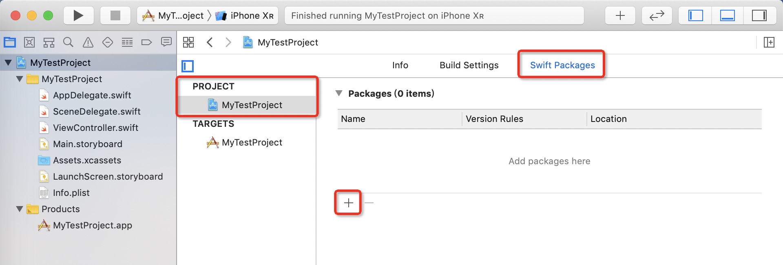Collapse the Products folder
This screenshot has width=783, height=265.
[x=20, y=209]
